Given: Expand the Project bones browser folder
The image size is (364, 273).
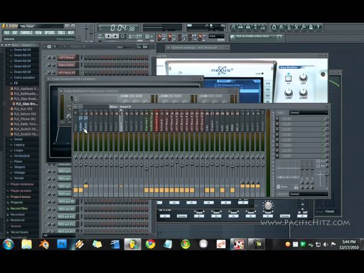Looking at the screenshot, I should pos(20,197).
